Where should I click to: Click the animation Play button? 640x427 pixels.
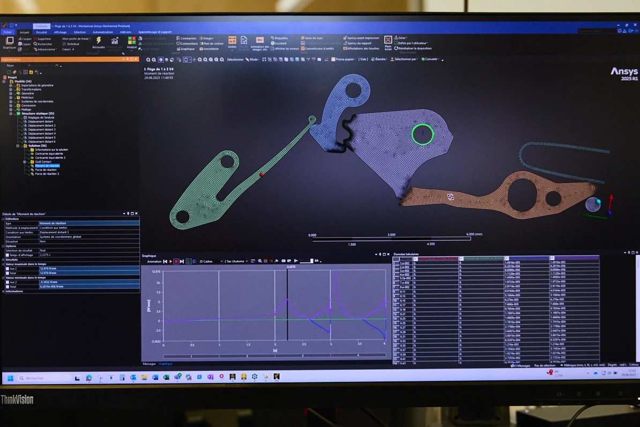coord(170,261)
